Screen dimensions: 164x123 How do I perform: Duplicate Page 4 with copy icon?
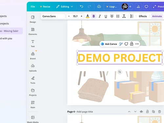click(x=154, y=111)
